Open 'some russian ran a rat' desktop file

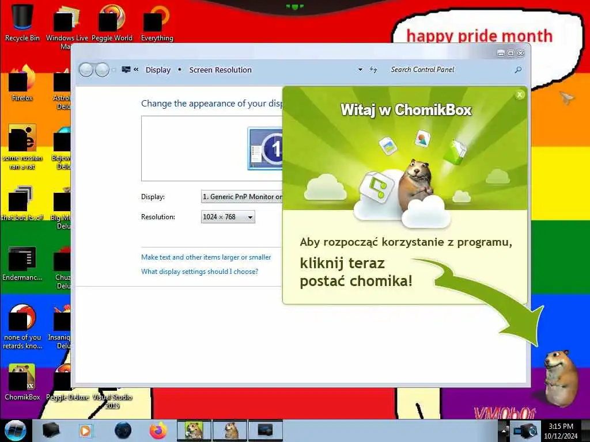coord(22,147)
